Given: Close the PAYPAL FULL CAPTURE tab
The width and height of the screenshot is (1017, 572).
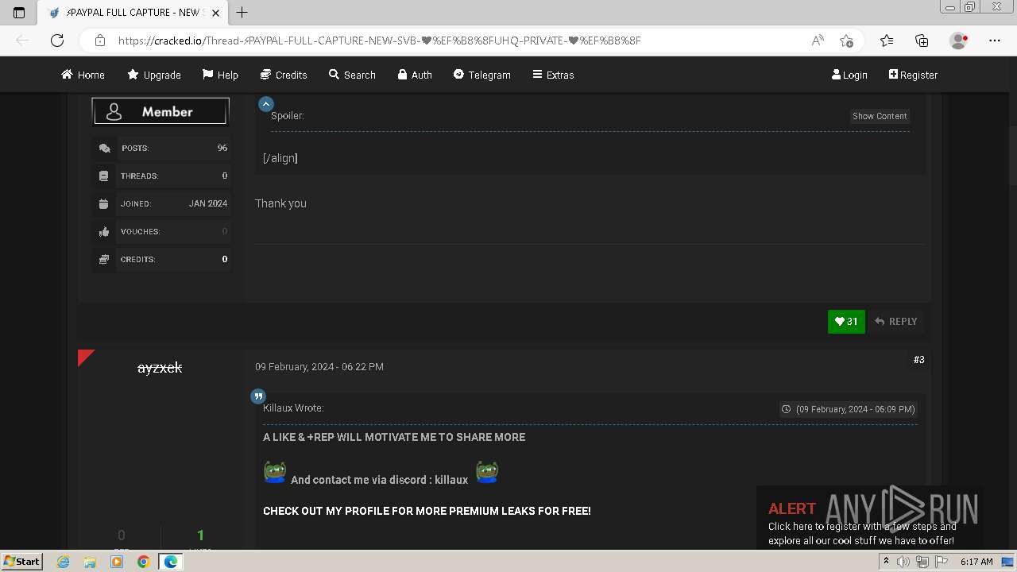Looking at the screenshot, I should pos(216,13).
